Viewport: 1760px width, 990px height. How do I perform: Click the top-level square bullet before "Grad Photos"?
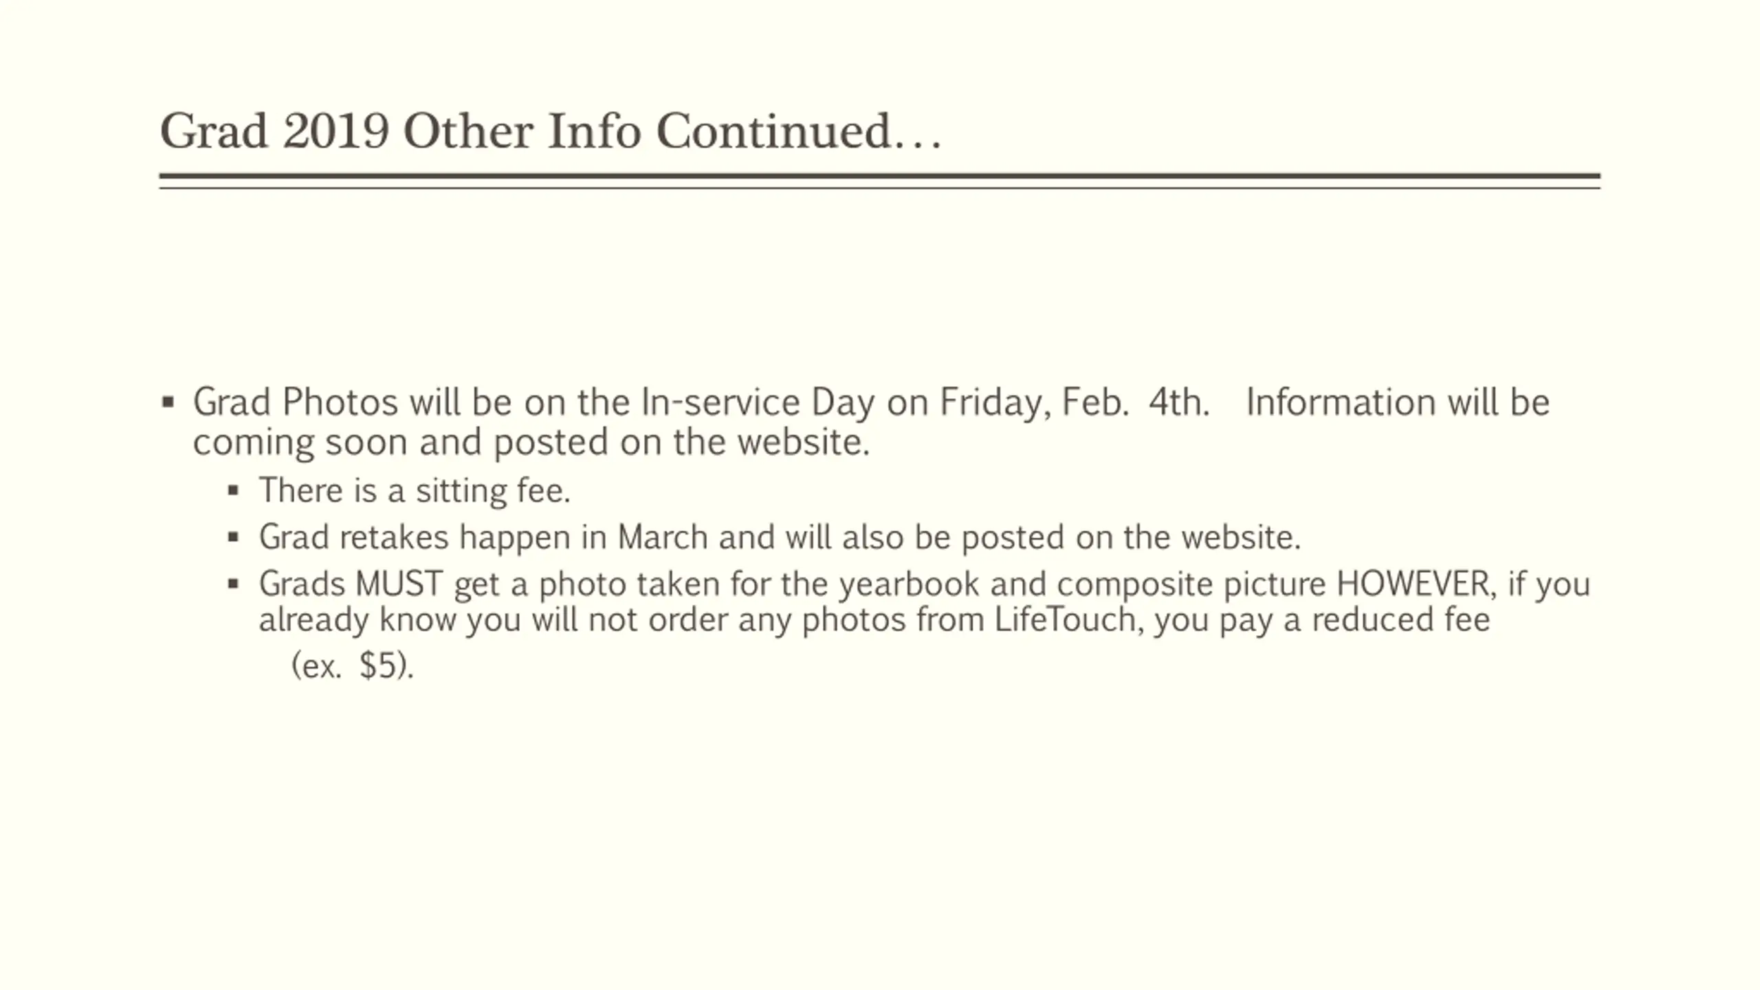click(168, 401)
